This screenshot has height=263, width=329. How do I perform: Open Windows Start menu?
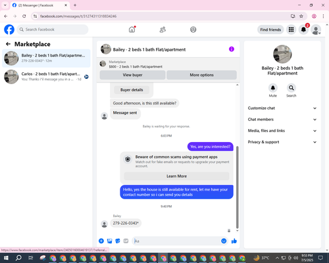6,258
